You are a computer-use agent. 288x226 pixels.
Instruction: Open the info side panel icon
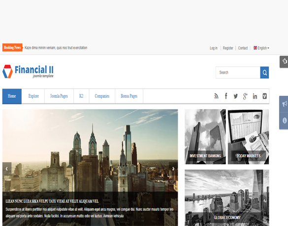284,120
